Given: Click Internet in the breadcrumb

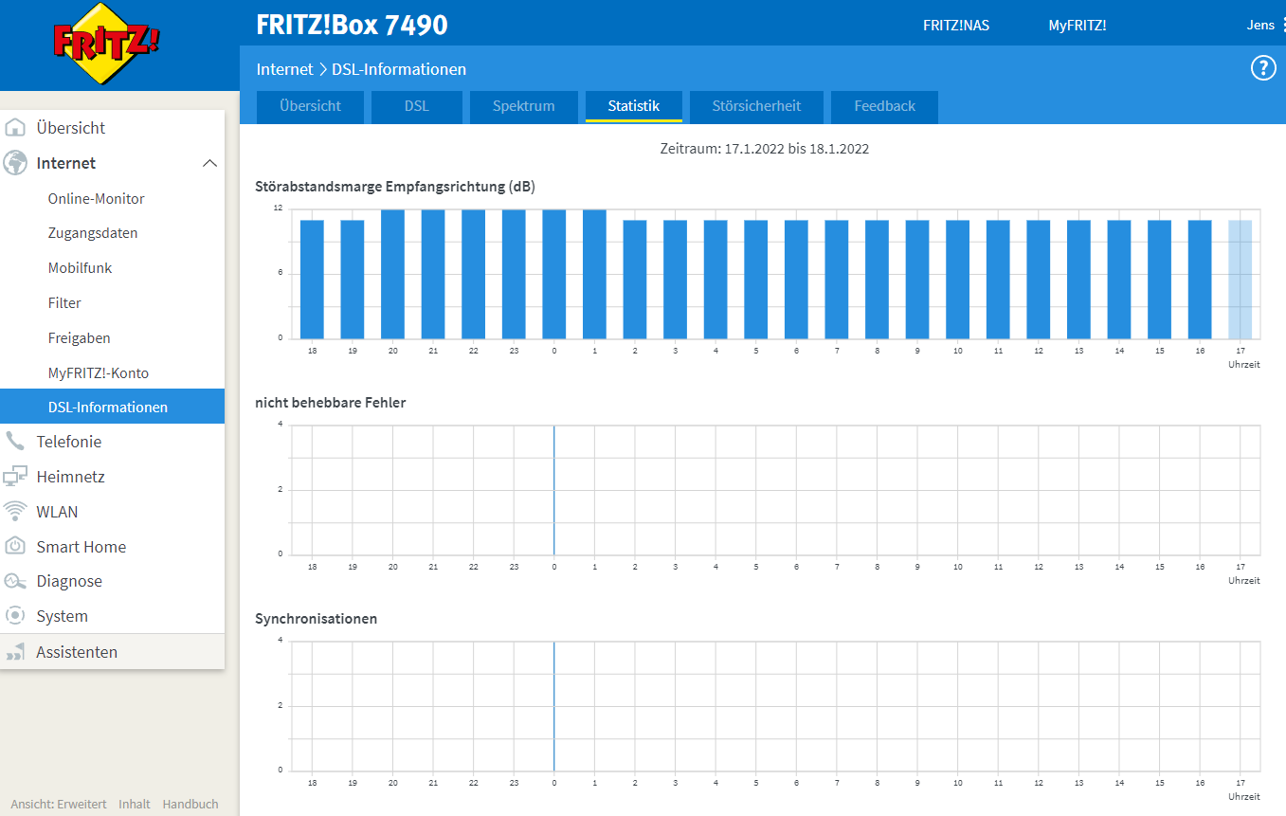Looking at the screenshot, I should click(x=284, y=69).
